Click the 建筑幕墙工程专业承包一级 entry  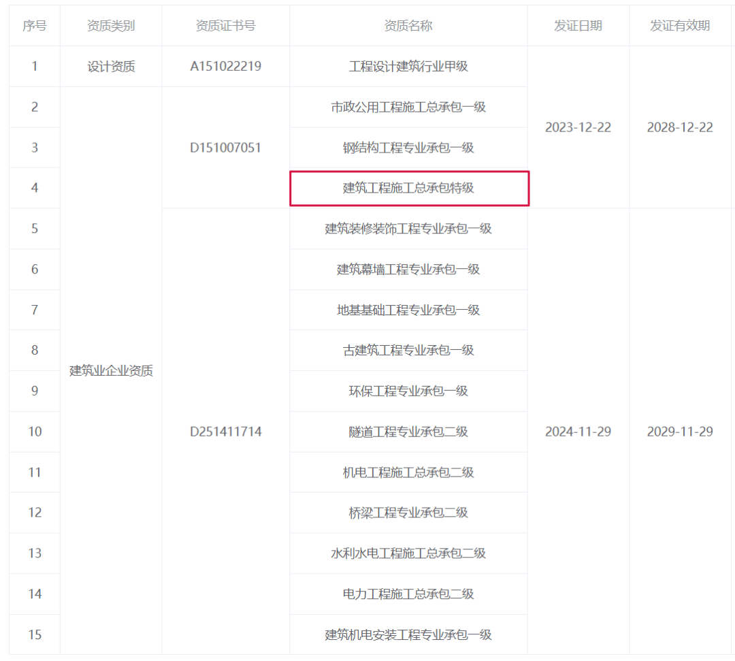point(408,270)
